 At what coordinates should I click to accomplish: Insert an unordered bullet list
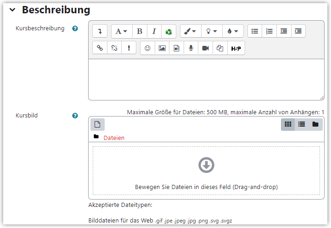[255, 31]
